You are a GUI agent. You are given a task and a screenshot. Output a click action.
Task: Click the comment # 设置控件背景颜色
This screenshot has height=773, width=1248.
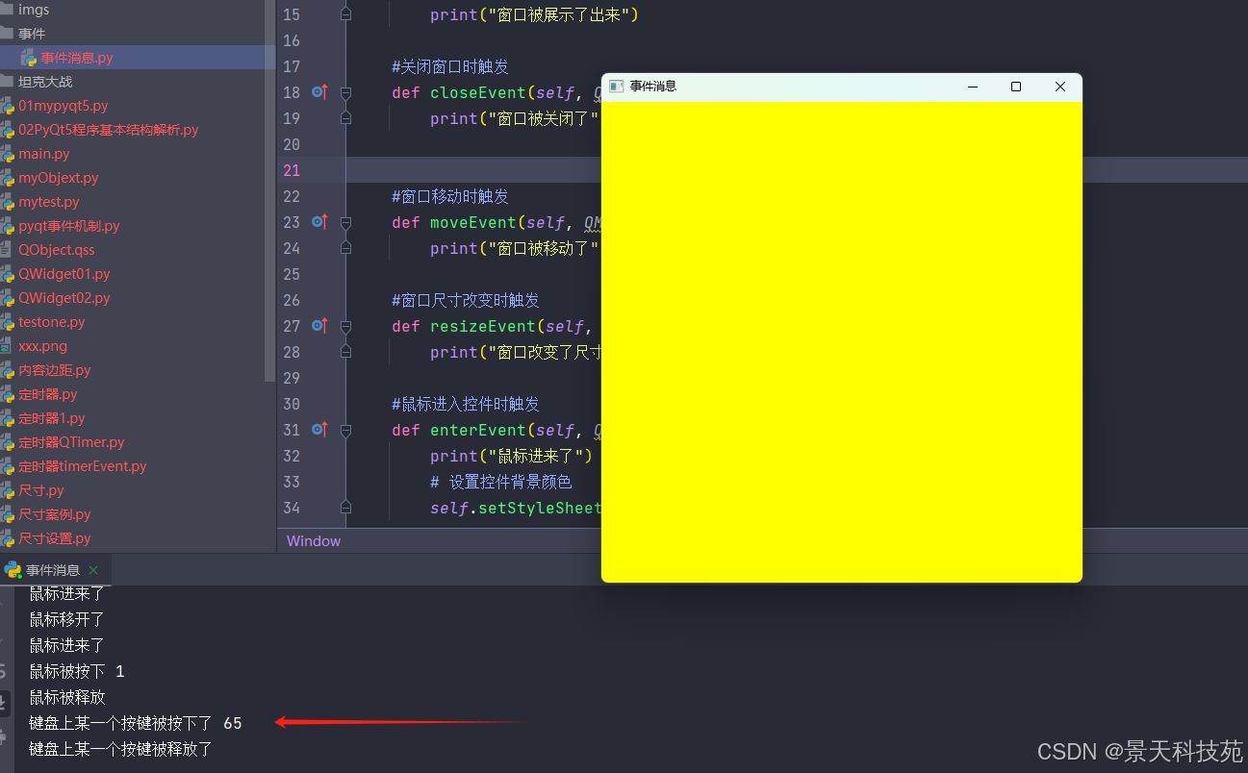(x=500, y=482)
